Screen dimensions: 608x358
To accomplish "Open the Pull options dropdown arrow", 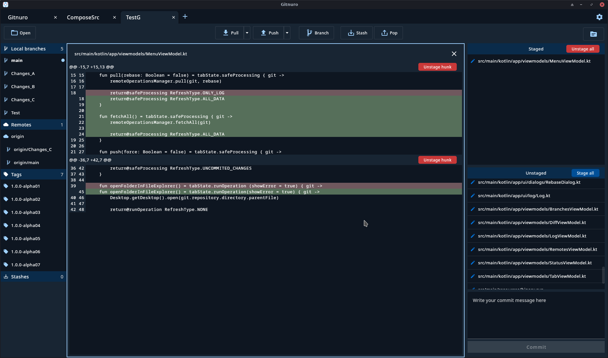I will click(x=247, y=33).
